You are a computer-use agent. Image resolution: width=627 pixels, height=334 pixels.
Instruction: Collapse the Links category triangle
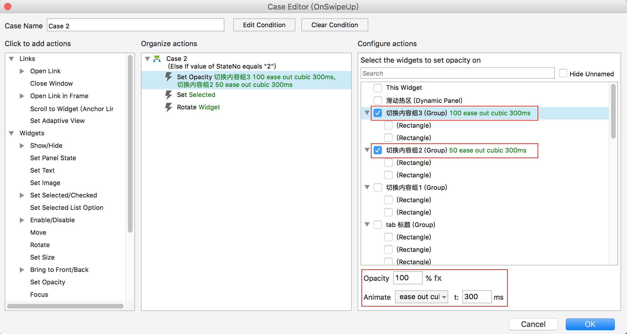coord(12,59)
